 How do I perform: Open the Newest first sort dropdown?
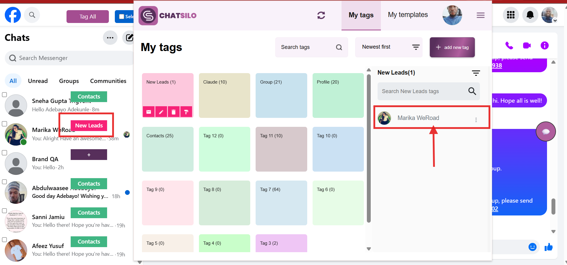click(x=389, y=47)
